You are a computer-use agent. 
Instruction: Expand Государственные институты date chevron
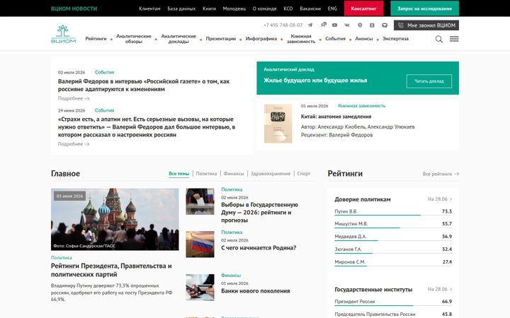pyautogui.click(x=450, y=289)
